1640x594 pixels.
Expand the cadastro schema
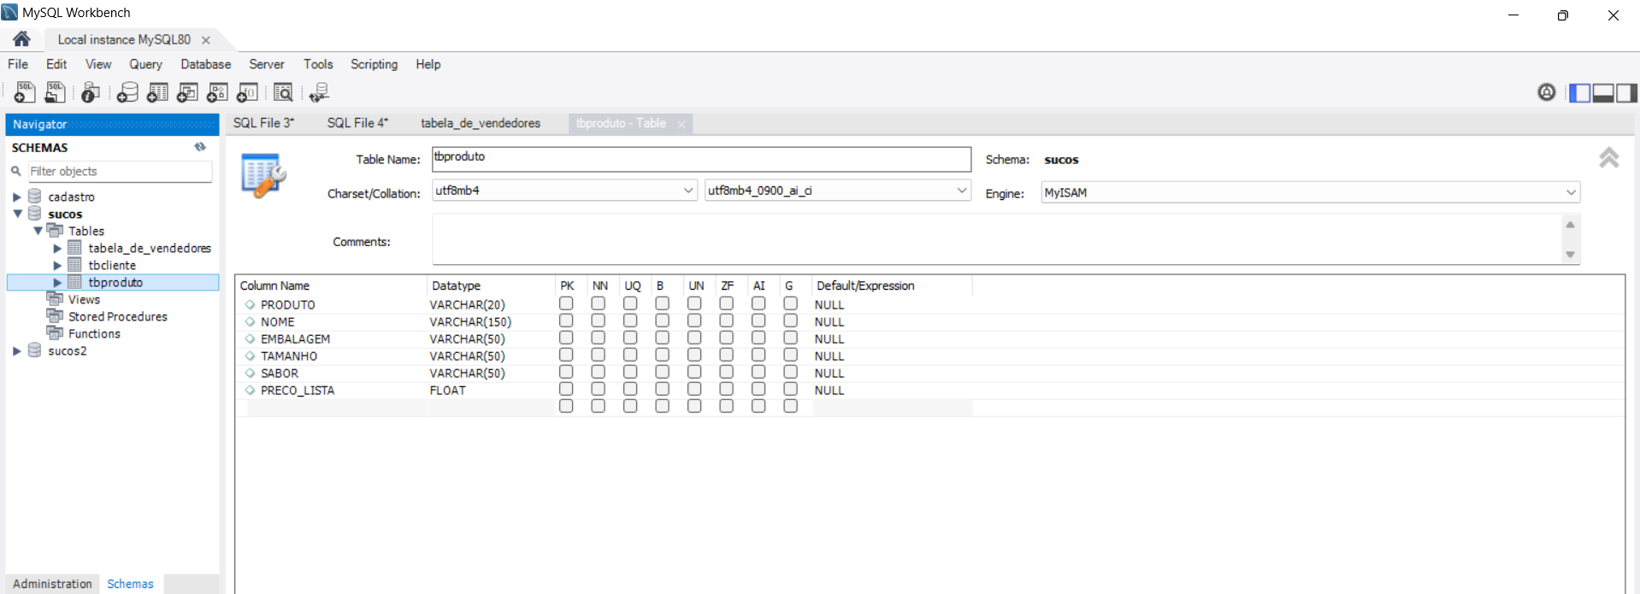tap(16, 197)
